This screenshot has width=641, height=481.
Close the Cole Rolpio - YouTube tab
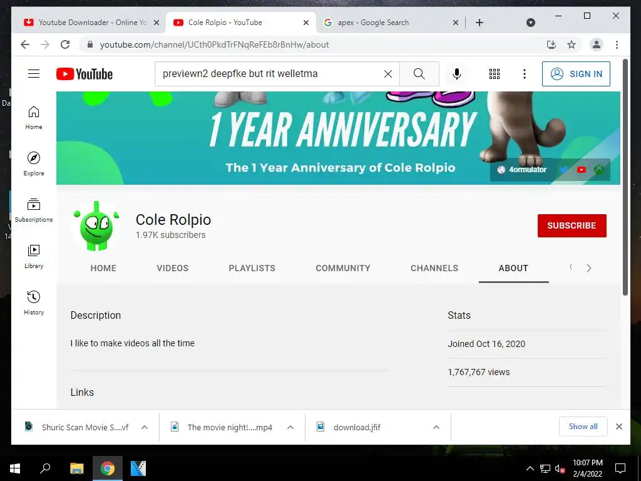pos(305,23)
